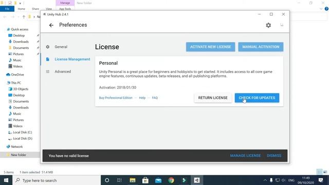The image size is (329, 185).
Task: Open File Explorer from the taskbar
Action: tap(133, 180)
